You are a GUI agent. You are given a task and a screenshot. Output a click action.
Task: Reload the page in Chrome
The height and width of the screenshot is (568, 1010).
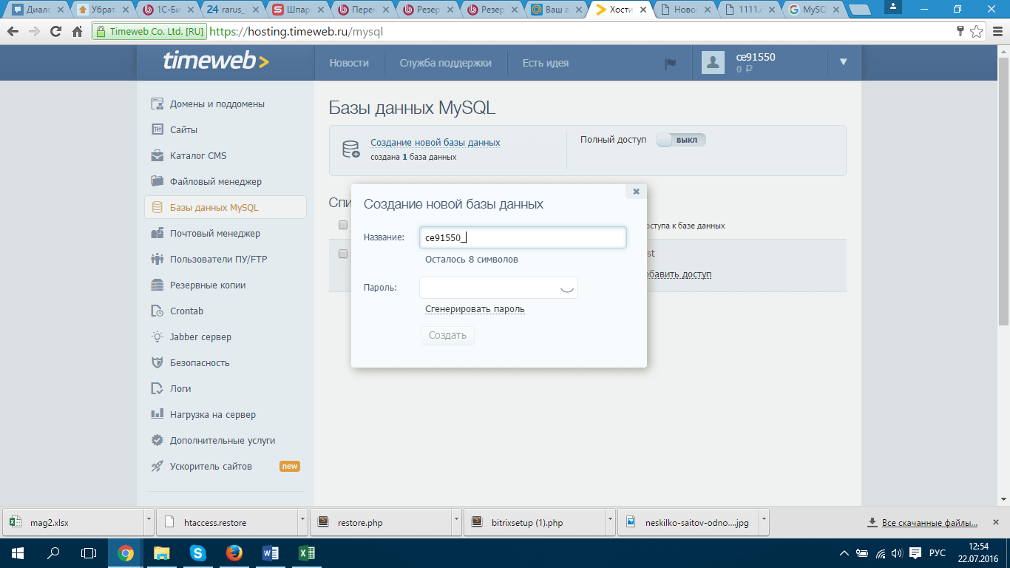pyautogui.click(x=55, y=32)
